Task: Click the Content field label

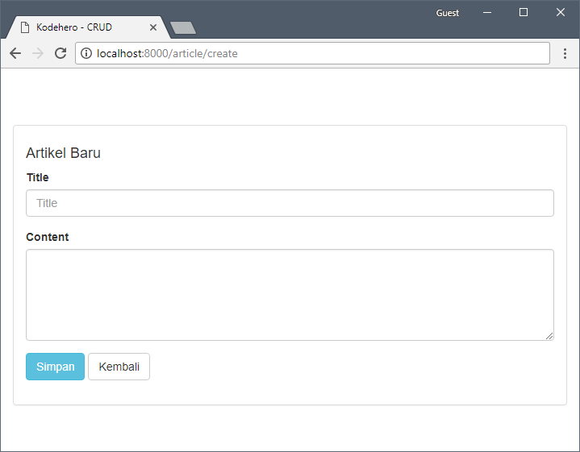Action: coord(48,237)
